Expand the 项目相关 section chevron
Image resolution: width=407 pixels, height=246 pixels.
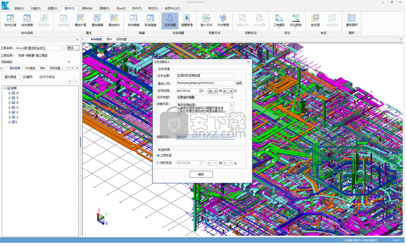69,62
